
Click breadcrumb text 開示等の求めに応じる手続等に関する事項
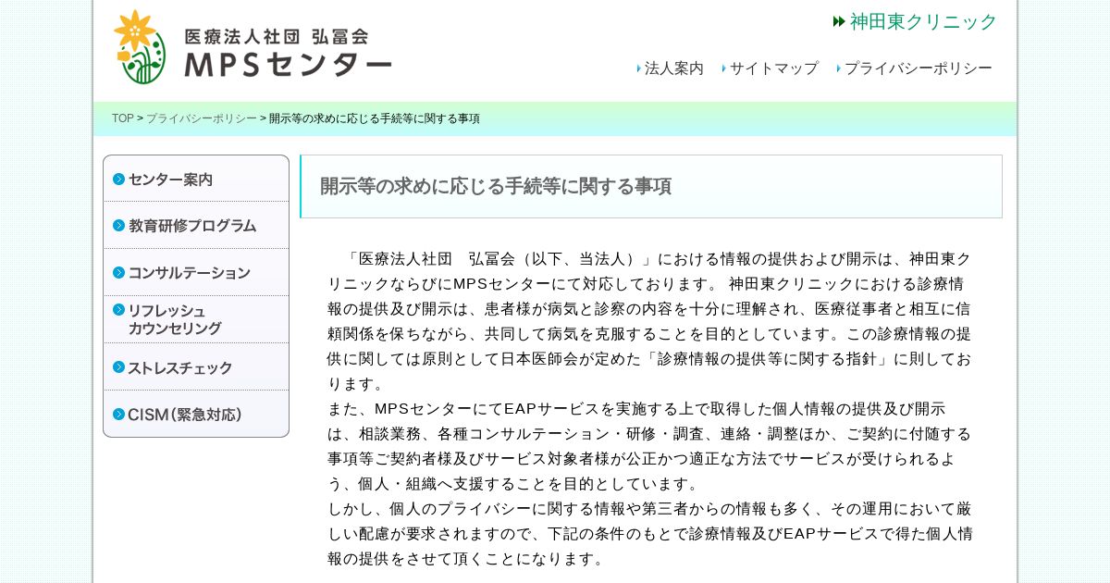click(375, 118)
